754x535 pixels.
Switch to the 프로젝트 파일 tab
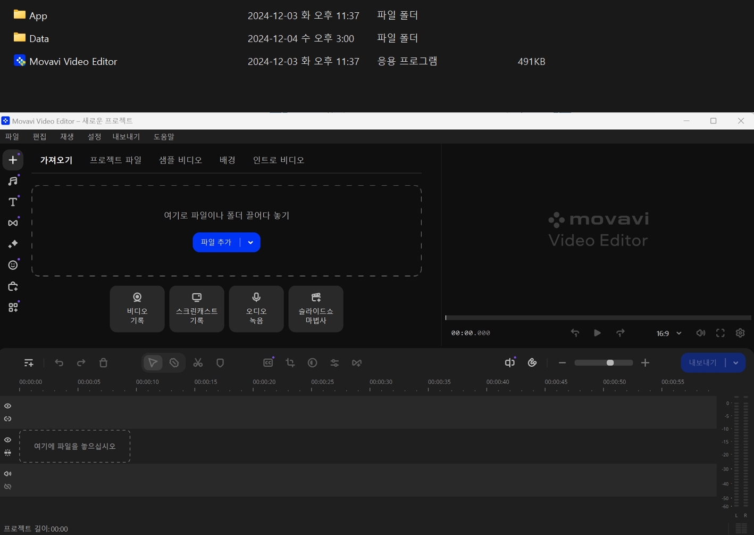[x=115, y=160]
